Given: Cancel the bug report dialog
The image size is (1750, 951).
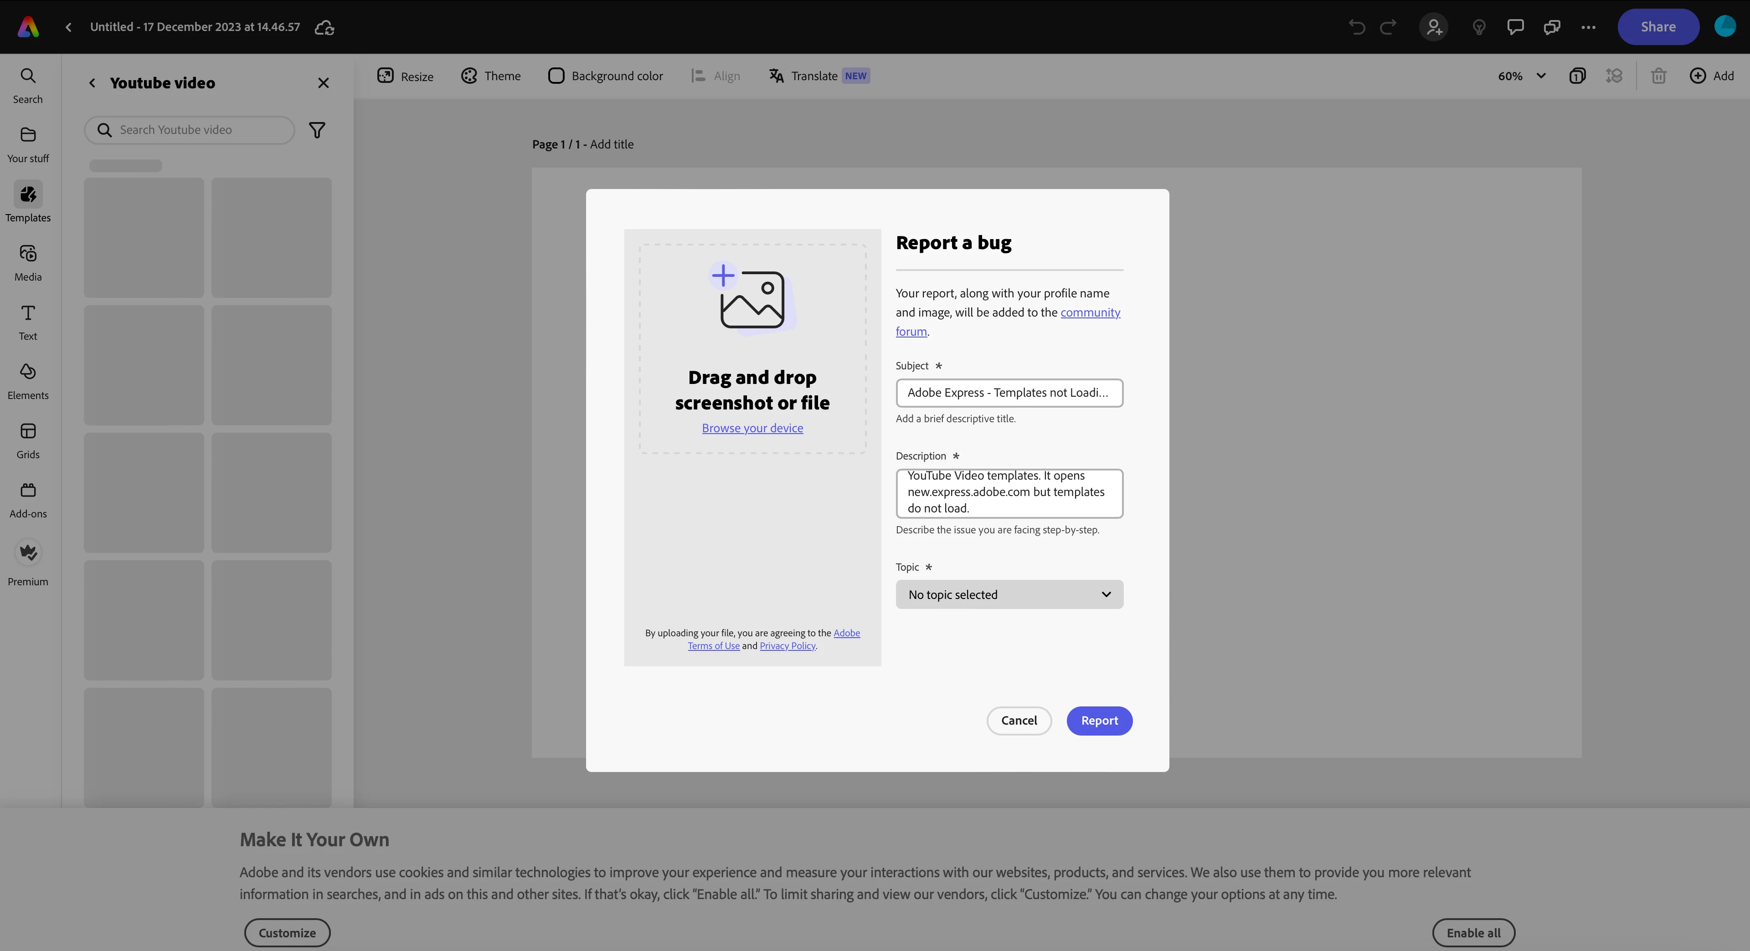Looking at the screenshot, I should click(x=1019, y=721).
